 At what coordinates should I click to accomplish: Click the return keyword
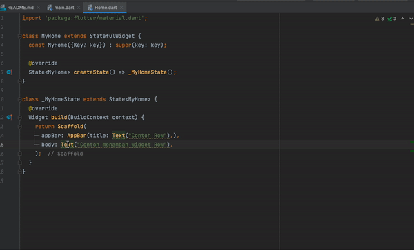[45, 127]
